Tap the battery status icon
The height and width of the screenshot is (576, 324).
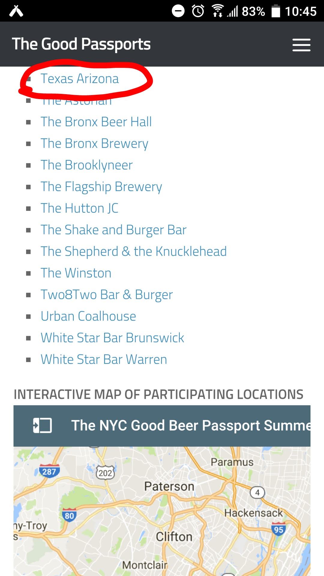pos(276,11)
